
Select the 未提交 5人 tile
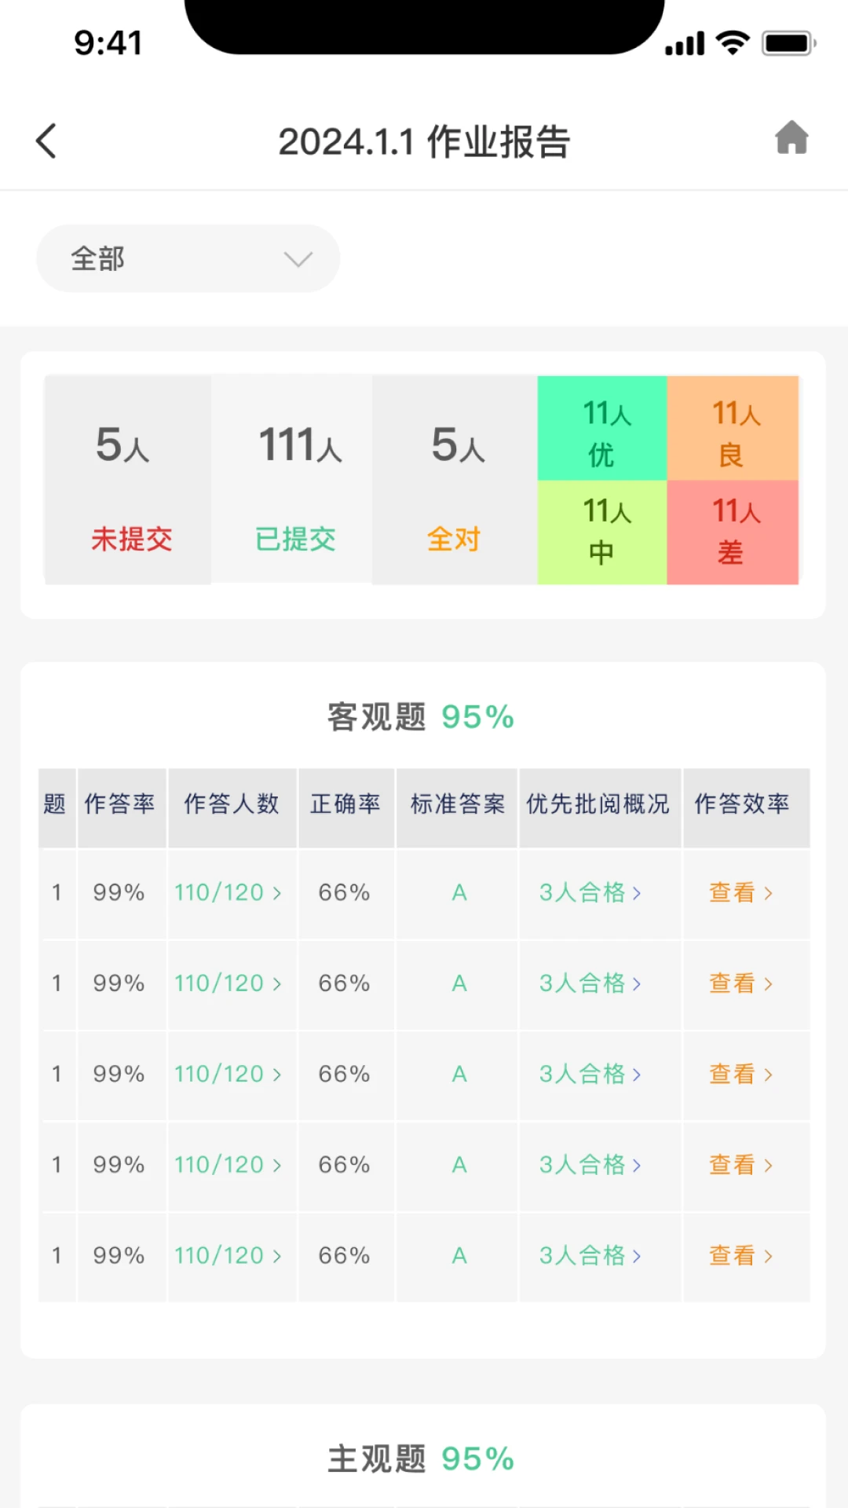click(128, 480)
